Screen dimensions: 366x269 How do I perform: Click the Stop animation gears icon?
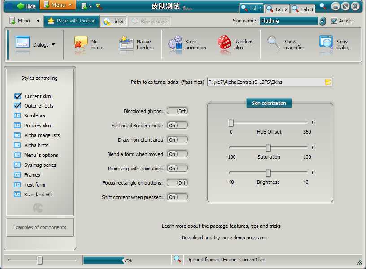[x=175, y=44]
